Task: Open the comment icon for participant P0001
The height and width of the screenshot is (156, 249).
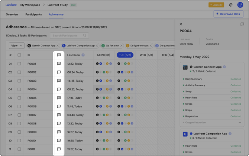Action: coord(59,64)
